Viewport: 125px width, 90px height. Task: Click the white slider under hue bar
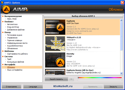(x=100, y=80)
